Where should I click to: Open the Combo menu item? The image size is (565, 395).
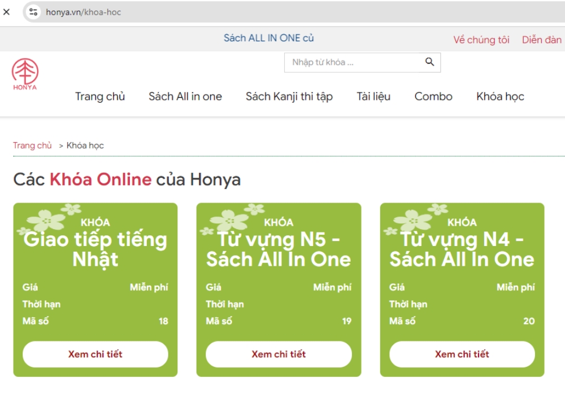[x=433, y=96]
